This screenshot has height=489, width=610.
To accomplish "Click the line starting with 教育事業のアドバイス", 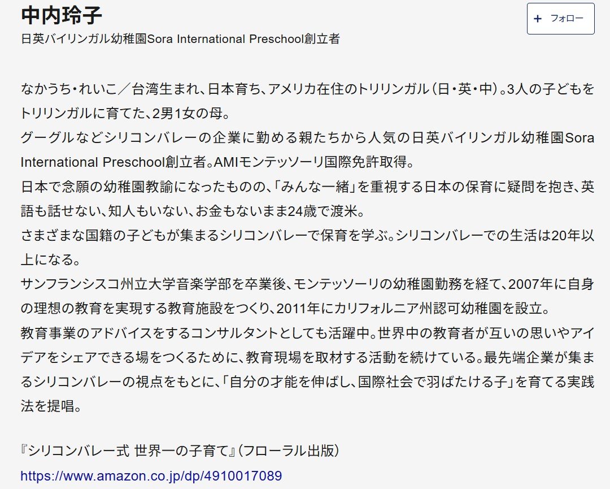I will (x=307, y=332).
